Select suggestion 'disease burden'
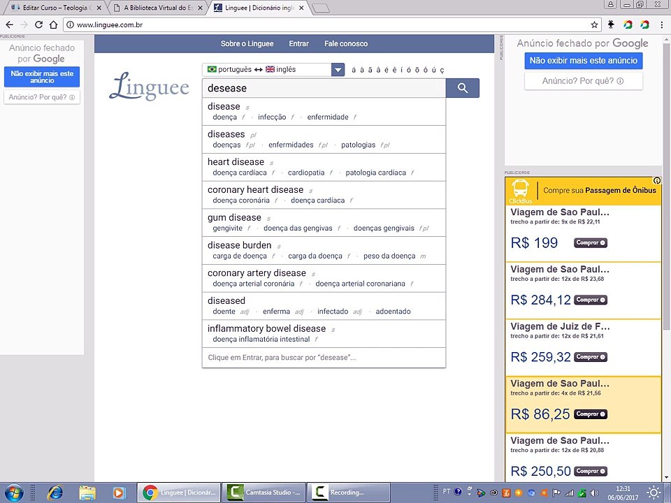Screen dimensions: 671x503 pyautogui.click(x=324, y=251)
